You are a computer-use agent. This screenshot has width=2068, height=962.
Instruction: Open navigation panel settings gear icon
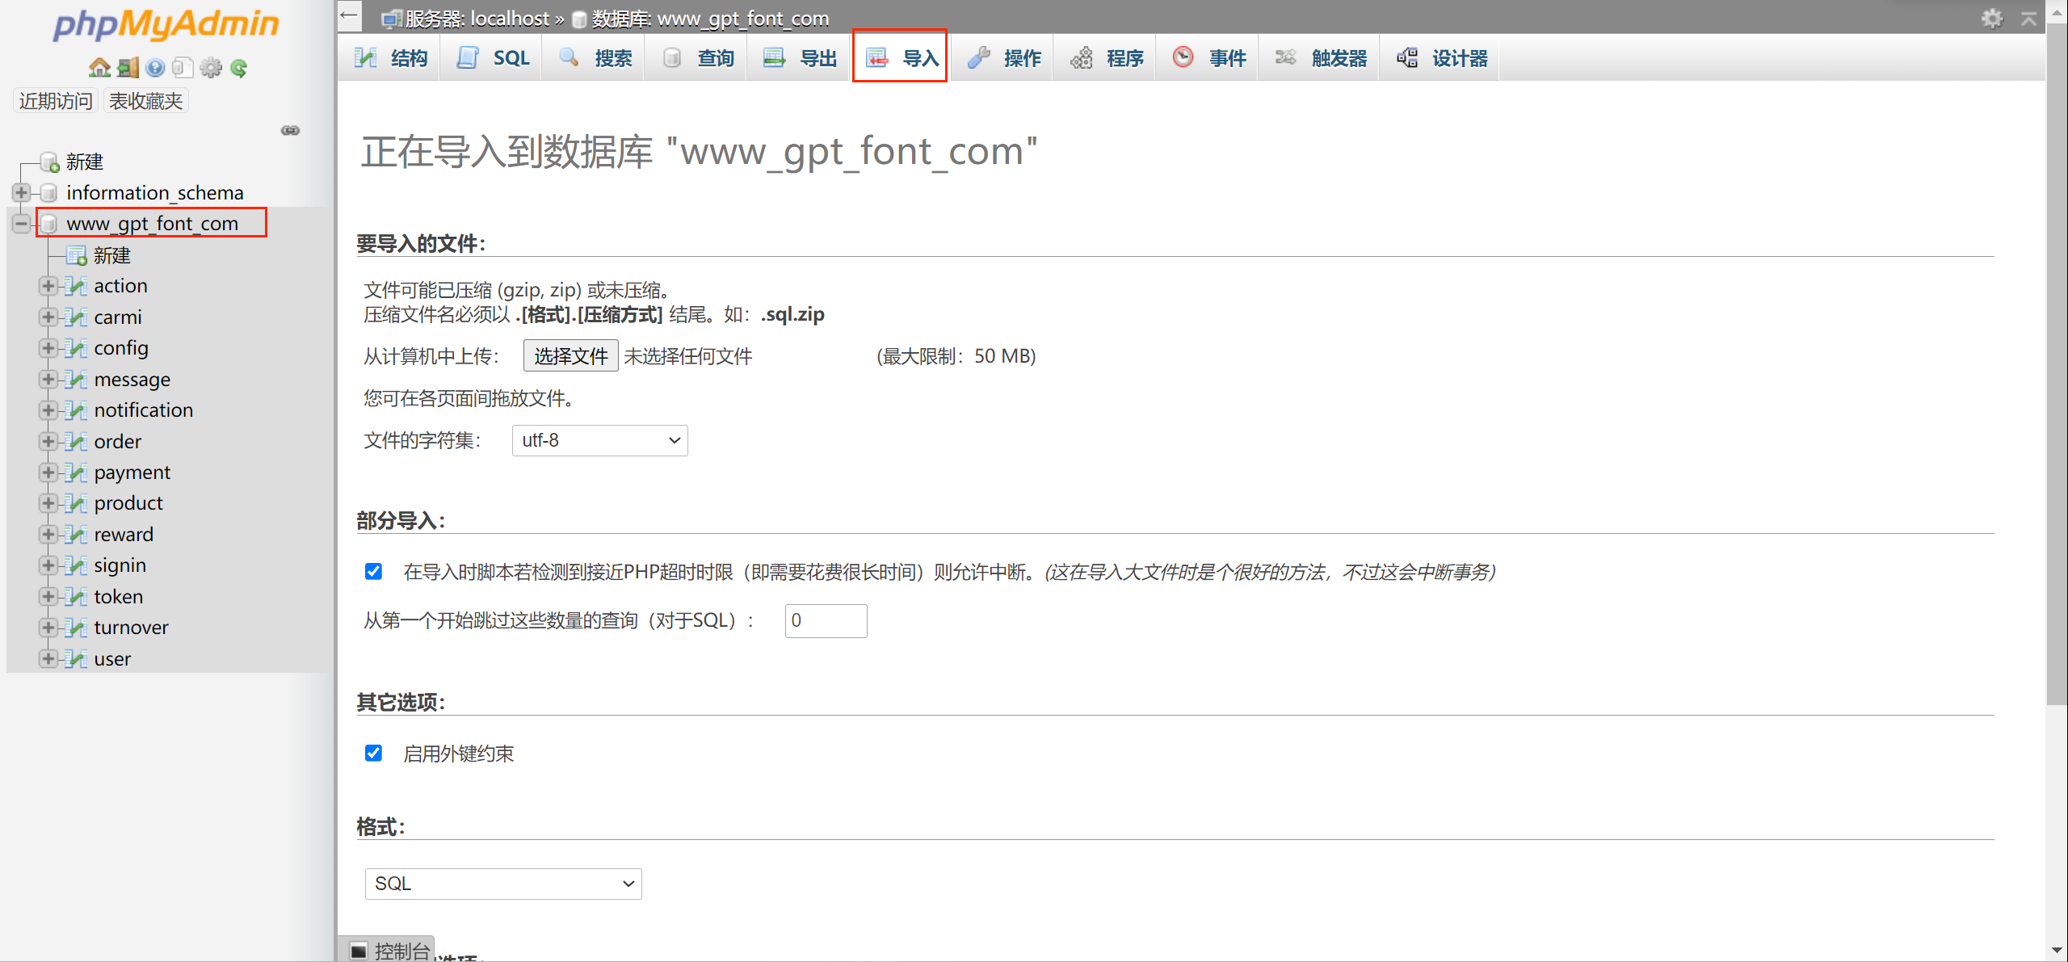[x=211, y=68]
